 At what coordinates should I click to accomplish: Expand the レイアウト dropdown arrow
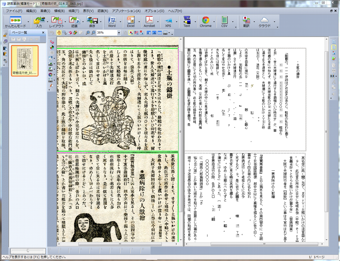[x=65, y=22]
